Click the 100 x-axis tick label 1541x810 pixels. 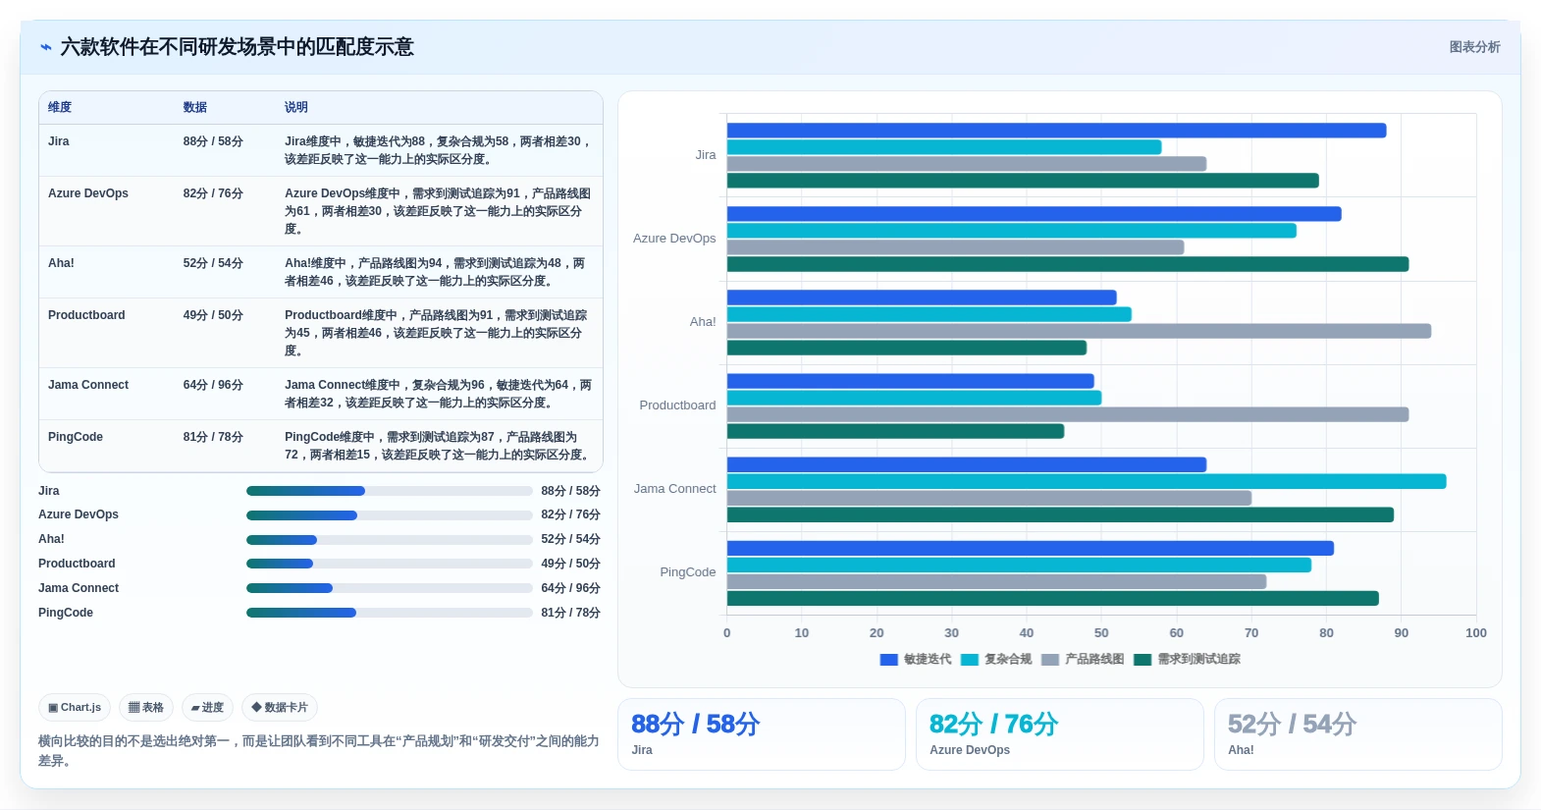1476,633
